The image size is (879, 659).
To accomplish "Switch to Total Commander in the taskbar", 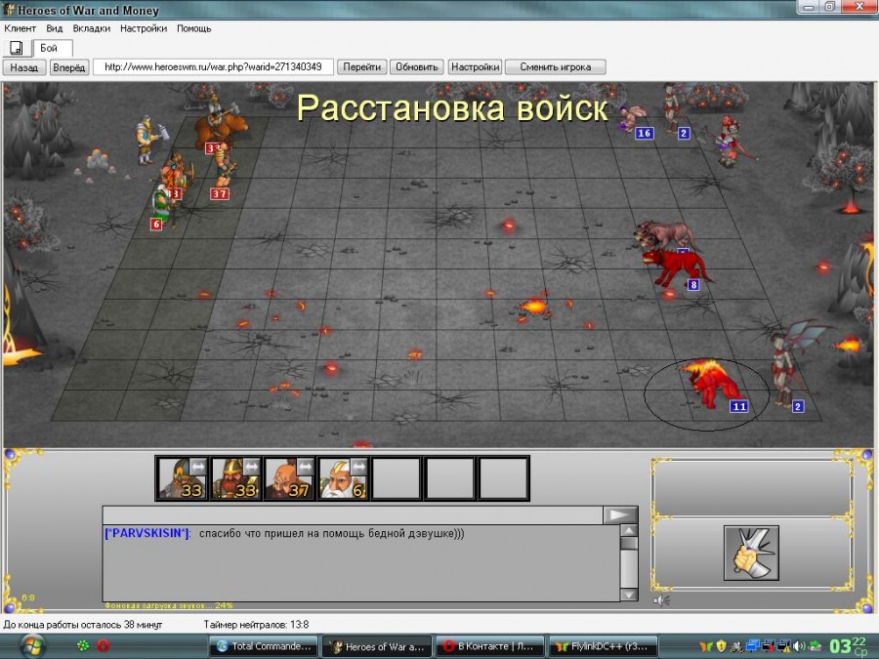I will coord(264,646).
